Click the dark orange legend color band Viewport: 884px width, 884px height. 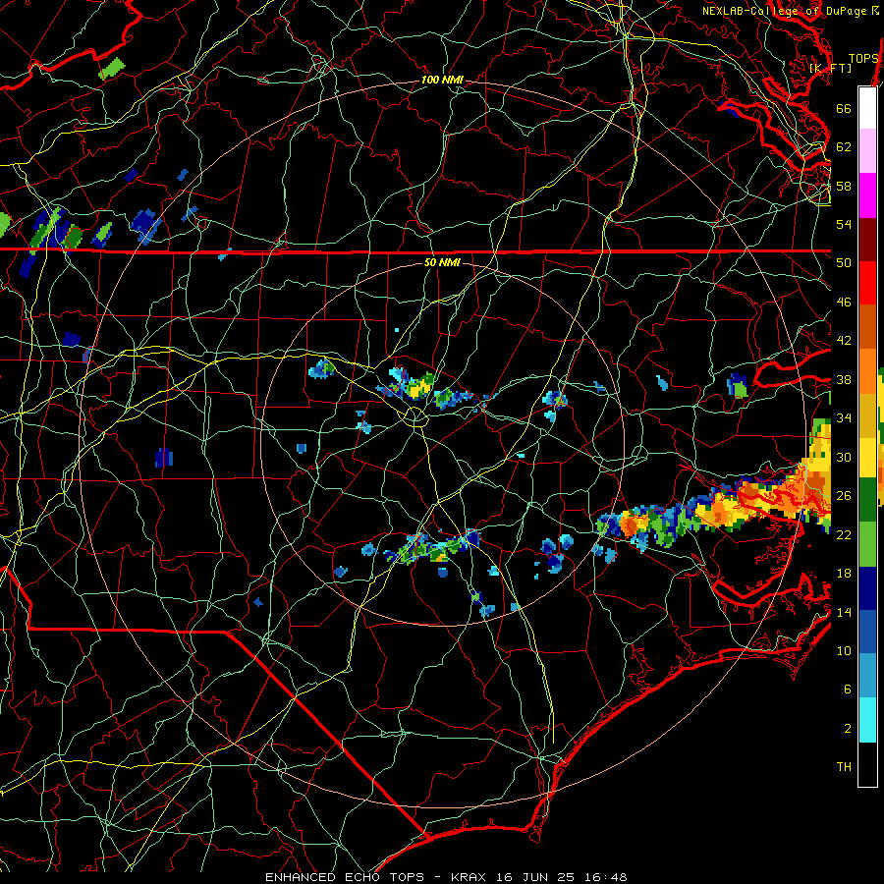[867, 327]
